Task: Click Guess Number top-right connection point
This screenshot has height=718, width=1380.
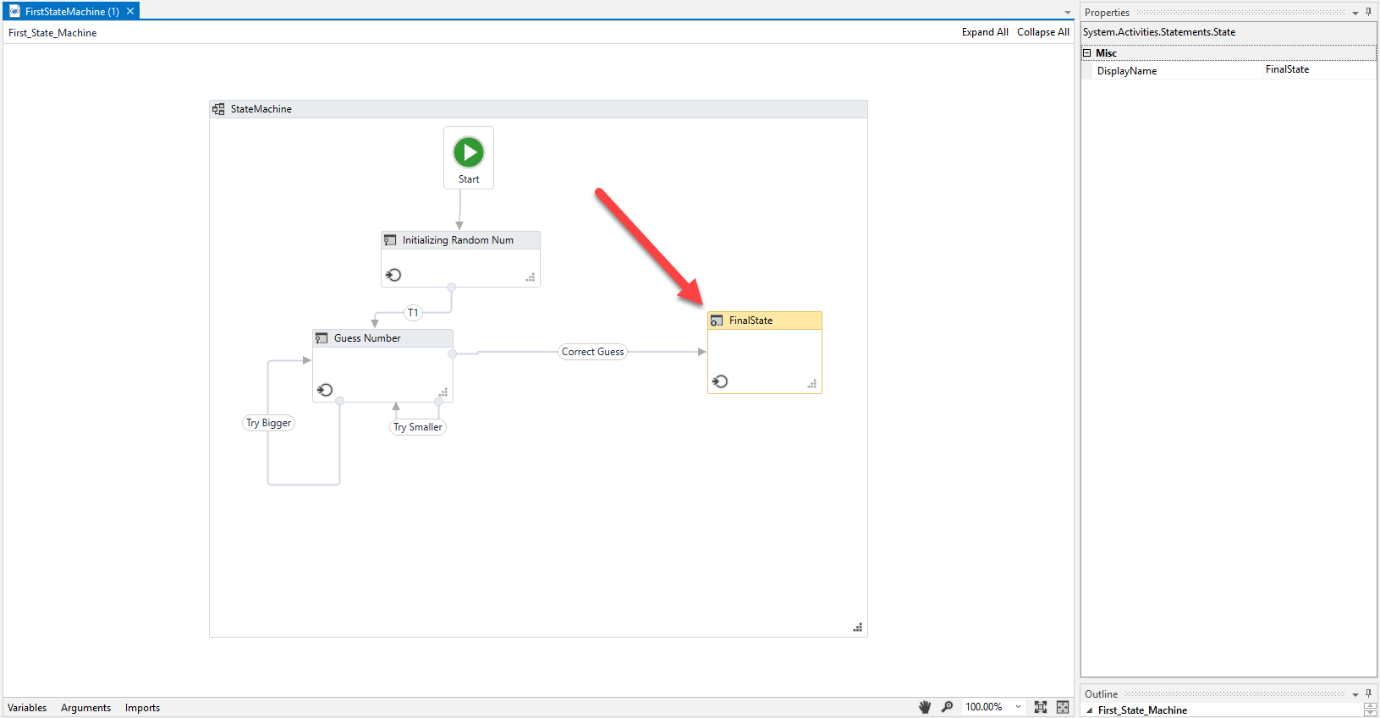Action: [x=453, y=354]
